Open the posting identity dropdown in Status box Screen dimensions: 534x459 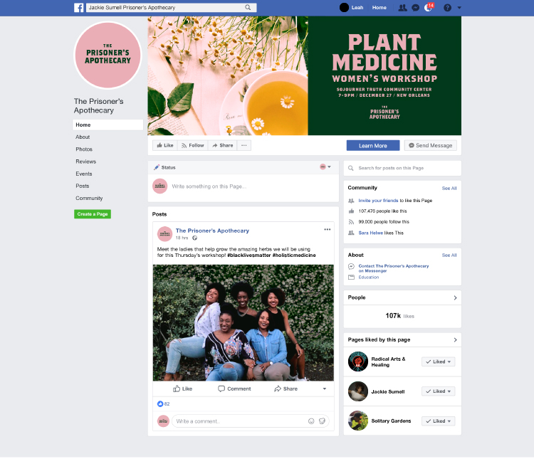(325, 167)
